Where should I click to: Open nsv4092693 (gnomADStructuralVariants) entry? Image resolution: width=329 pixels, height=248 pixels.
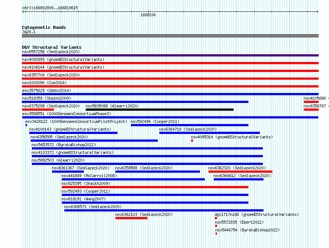tap(63, 59)
